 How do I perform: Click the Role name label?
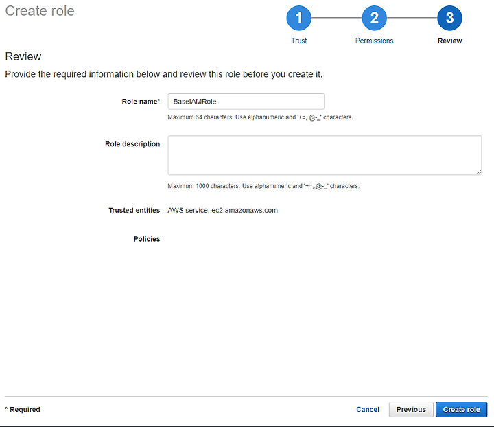[141, 102]
